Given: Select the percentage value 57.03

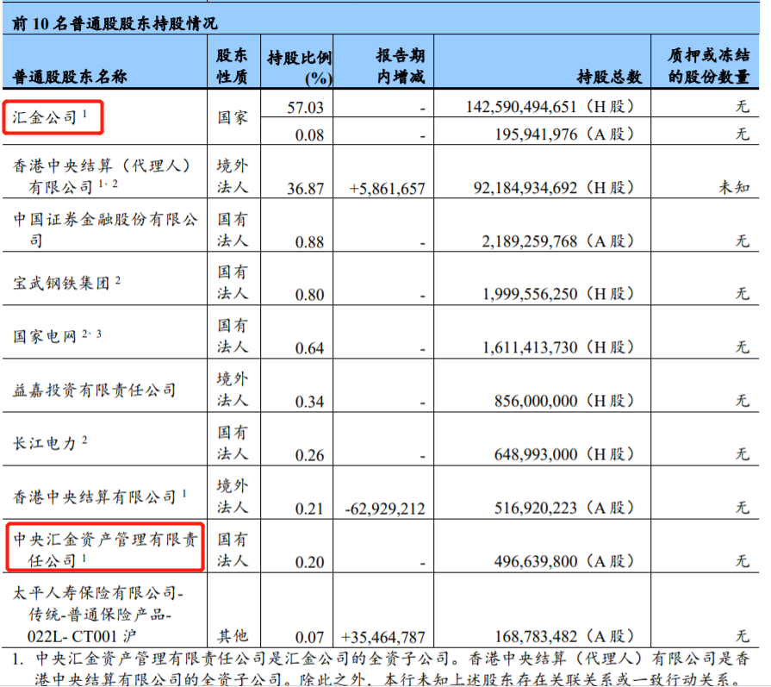Looking at the screenshot, I should (305, 107).
